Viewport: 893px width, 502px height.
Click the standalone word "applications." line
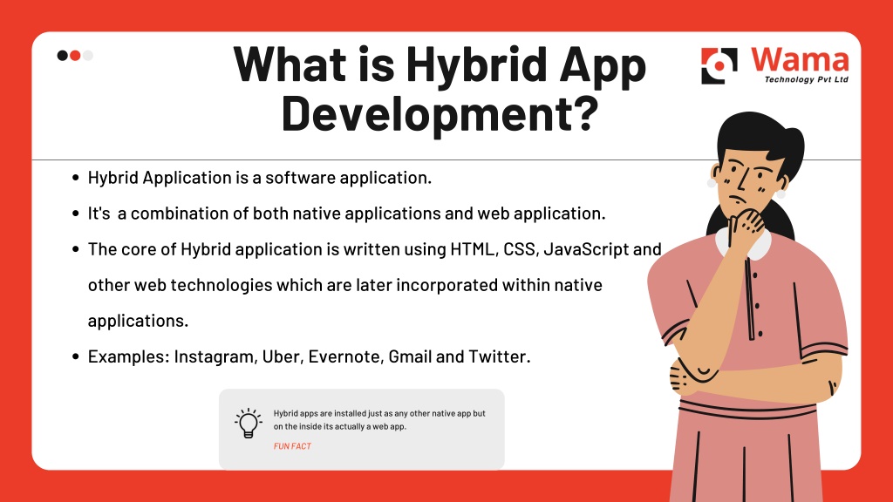138,321
